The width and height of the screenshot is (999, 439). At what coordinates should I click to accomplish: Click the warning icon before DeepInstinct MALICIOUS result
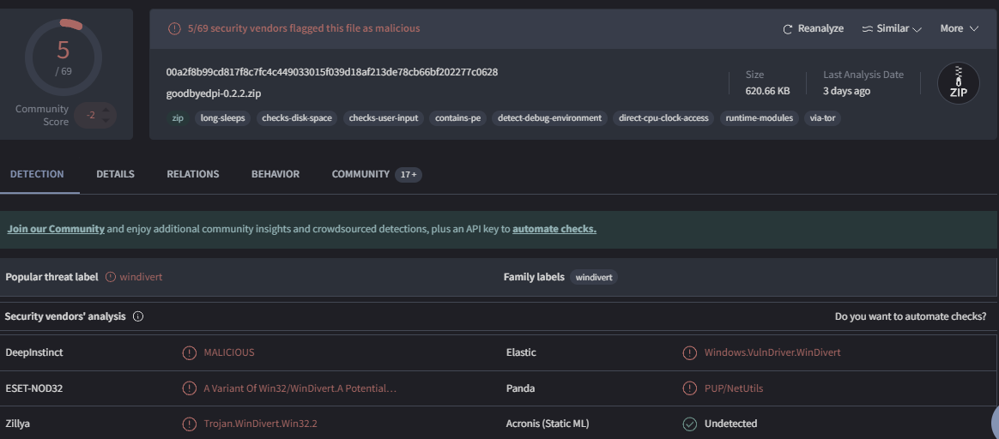[x=189, y=352]
